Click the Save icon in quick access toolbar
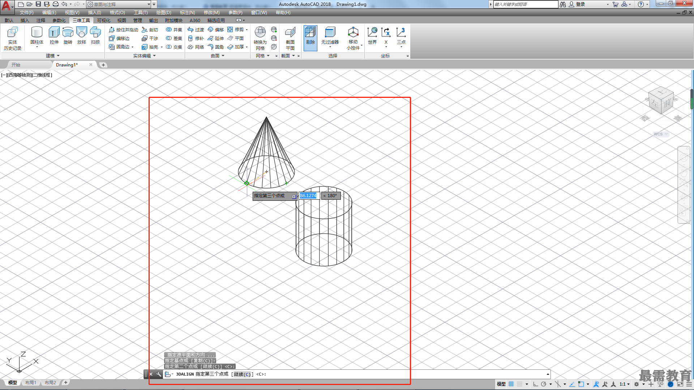The image size is (694, 390). tap(38, 4)
